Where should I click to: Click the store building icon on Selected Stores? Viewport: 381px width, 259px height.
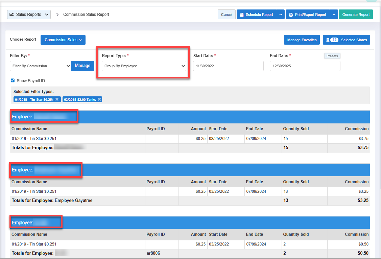pos(328,40)
